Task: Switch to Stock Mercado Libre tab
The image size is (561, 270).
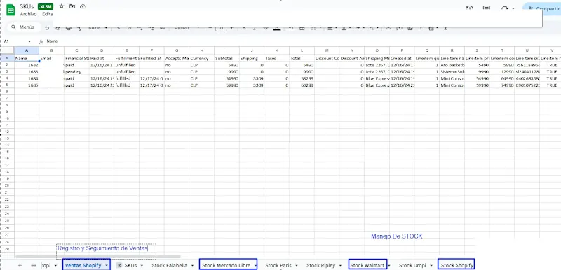Action: 226,265
